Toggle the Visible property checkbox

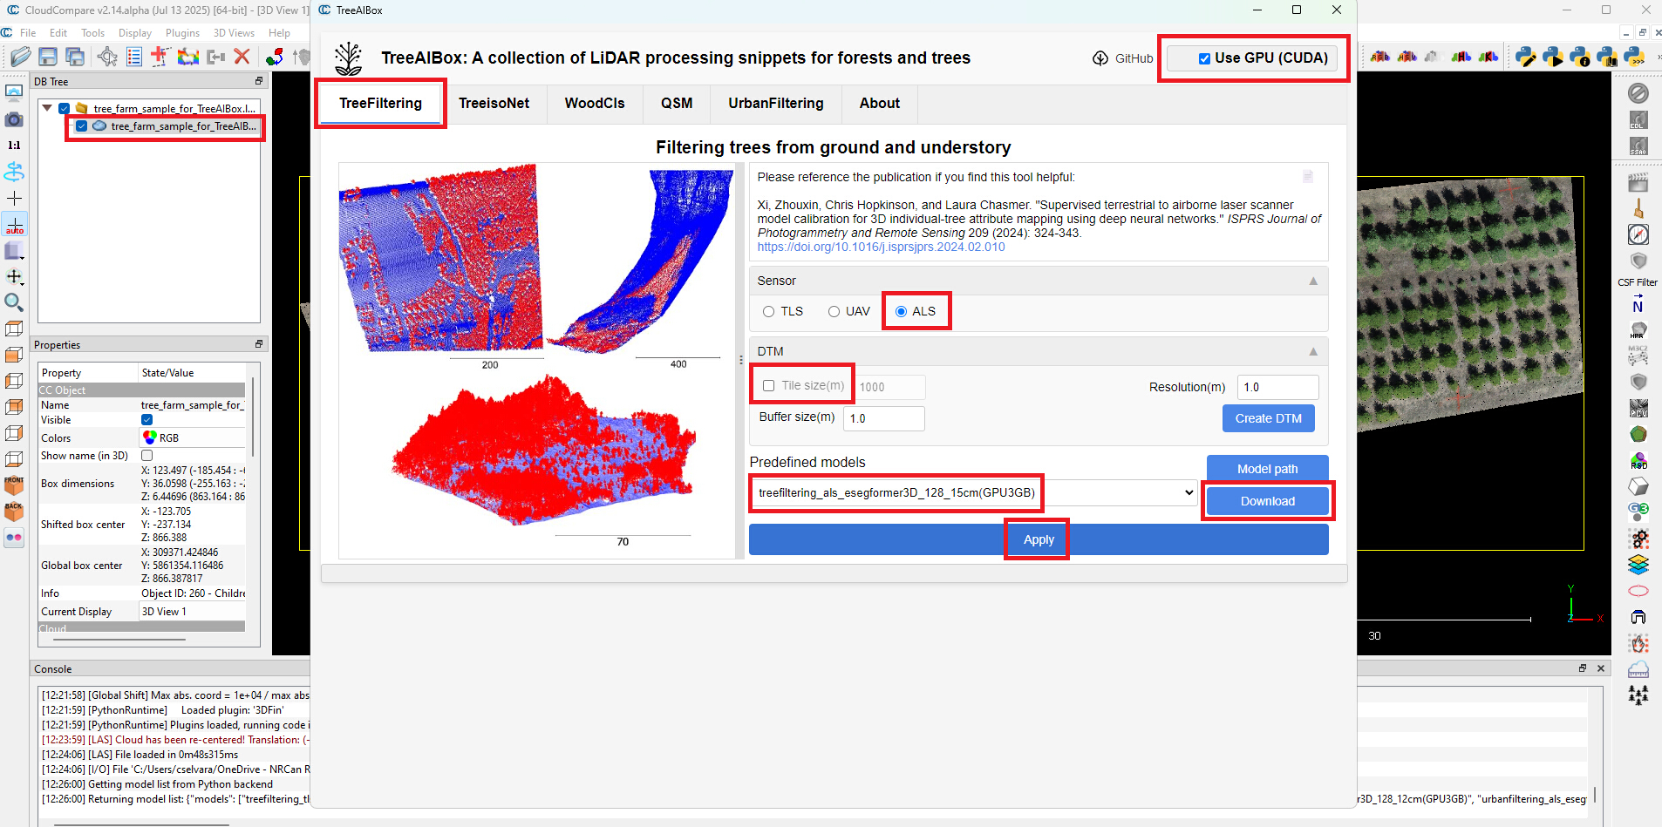coord(147,420)
